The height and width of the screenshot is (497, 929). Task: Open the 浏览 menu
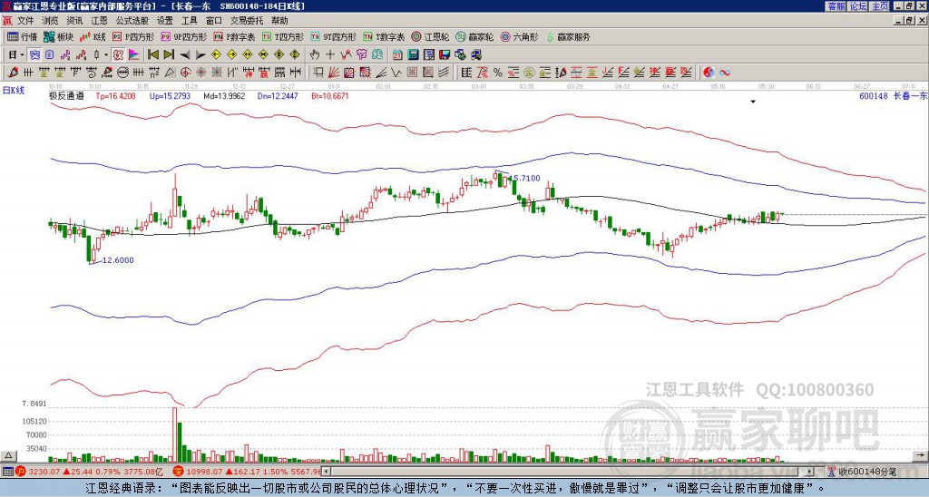[x=51, y=21]
